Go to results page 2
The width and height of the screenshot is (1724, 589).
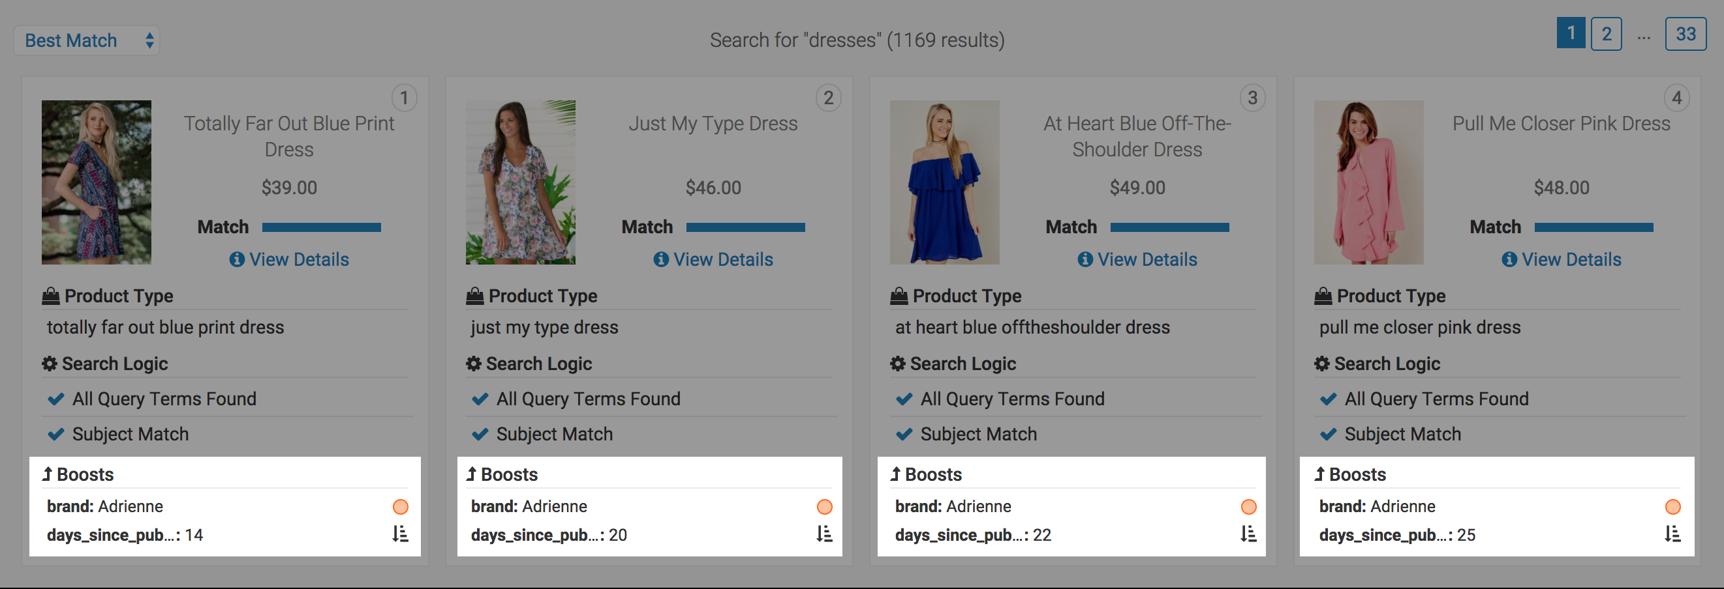tap(1605, 34)
